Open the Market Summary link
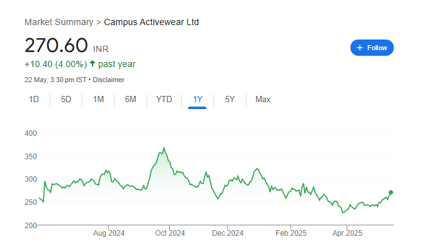 (x=59, y=22)
